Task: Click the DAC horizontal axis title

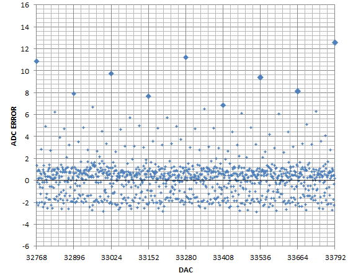Action: pos(186,270)
